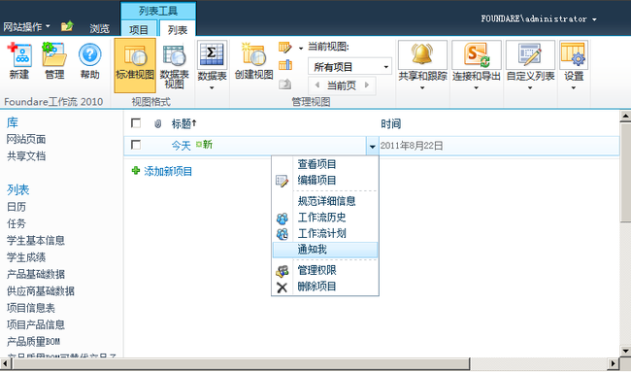This screenshot has width=631, height=372.
Task: Choose 通知我 Alert Me from context menu
Action: (325, 250)
